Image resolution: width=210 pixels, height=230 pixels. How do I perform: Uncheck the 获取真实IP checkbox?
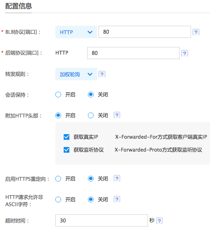pyautogui.click(x=66, y=137)
